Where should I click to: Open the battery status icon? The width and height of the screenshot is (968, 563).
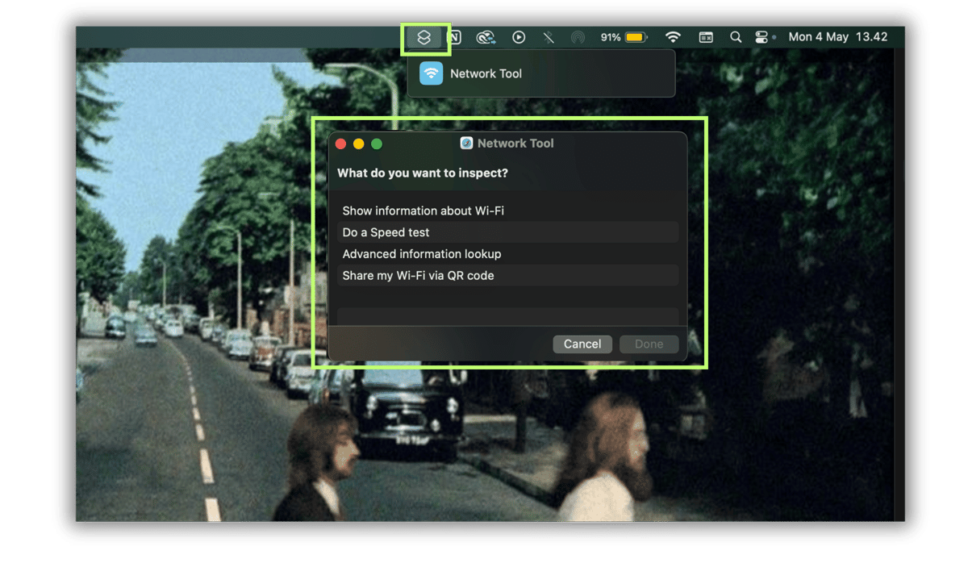tap(636, 37)
